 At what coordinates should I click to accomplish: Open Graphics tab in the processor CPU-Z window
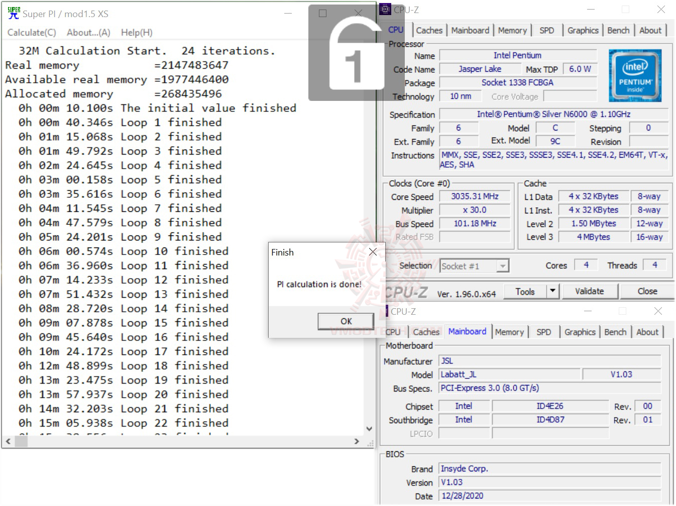[x=583, y=30]
